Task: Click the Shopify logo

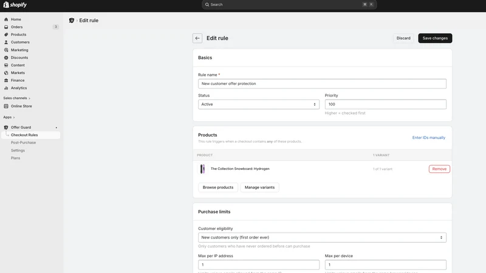Action: pyautogui.click(x=15, y=5)
